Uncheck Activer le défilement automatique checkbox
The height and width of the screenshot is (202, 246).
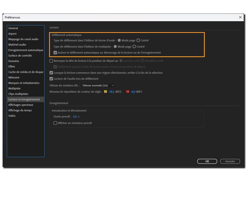coord(55,53)
